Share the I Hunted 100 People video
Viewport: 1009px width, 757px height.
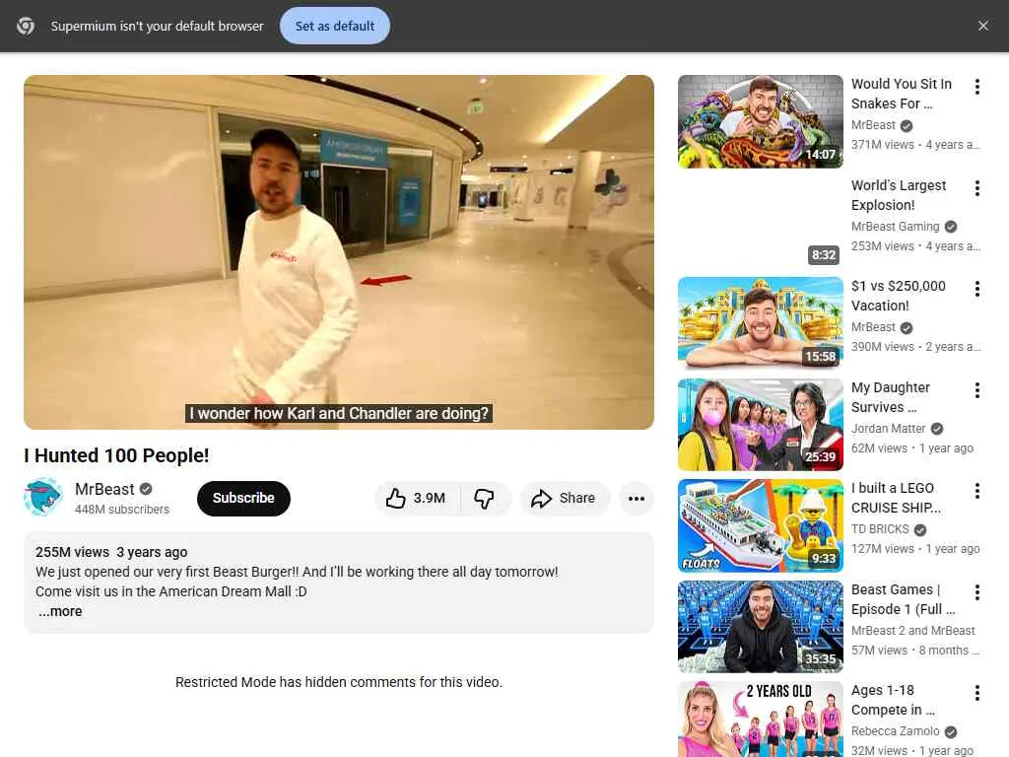564,498
